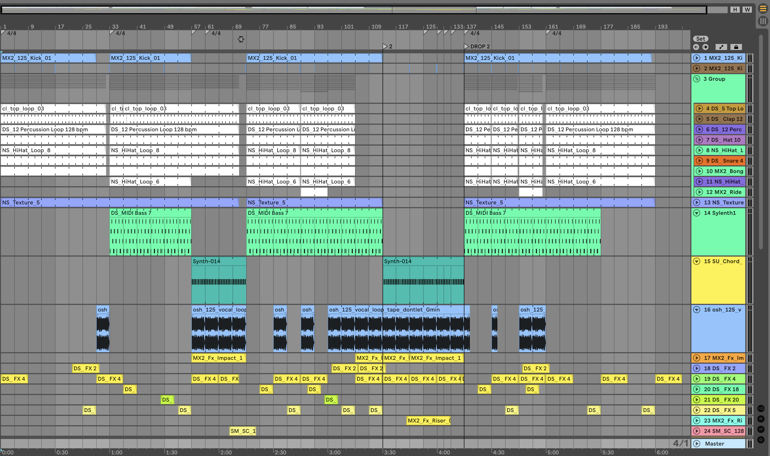Select the 13 NS_Texture track header
Screen dimensions: 770x456
pyautogui.click(x=723, y=202)
